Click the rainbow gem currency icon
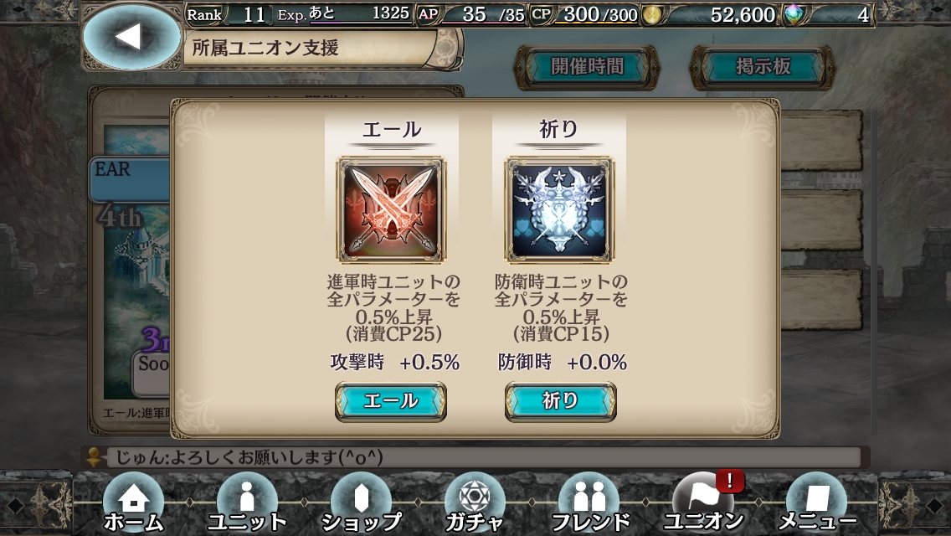The image size is (951, 536). click(793, 14)
